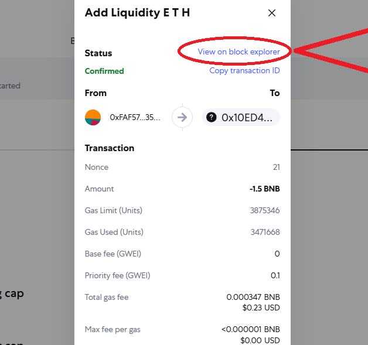Viewport: 368px width, 345px height.
Task: Click the Priority fee value 0.1
Action: 275,275
